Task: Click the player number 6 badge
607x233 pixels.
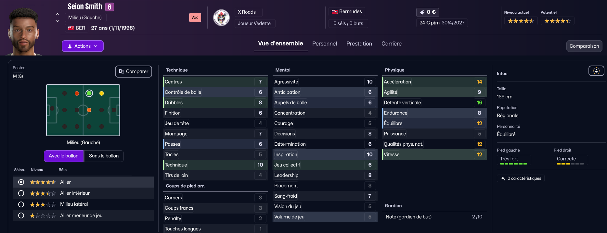Action: pos(110,7)
